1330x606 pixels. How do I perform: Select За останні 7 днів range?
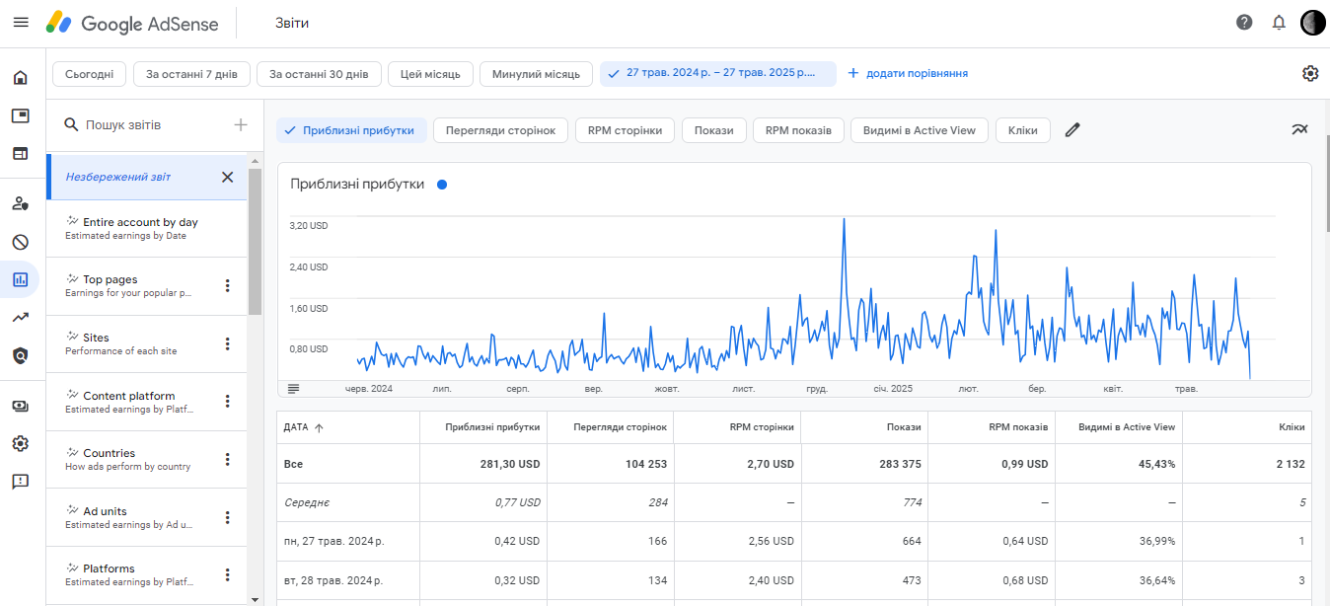191,74
